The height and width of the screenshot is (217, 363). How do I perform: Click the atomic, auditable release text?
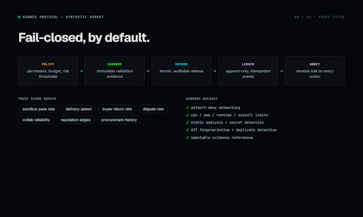(x=181, y=71)
